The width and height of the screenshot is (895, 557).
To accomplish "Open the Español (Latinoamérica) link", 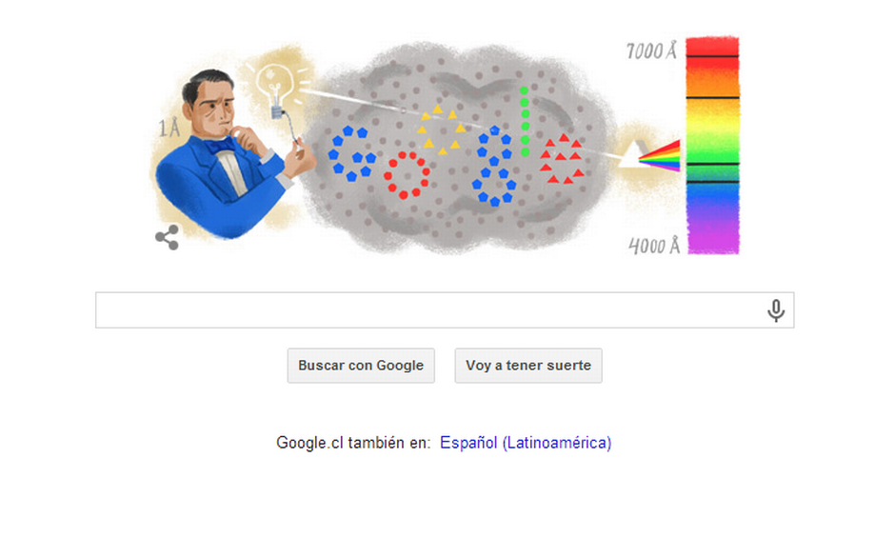I will pos(526,443).
